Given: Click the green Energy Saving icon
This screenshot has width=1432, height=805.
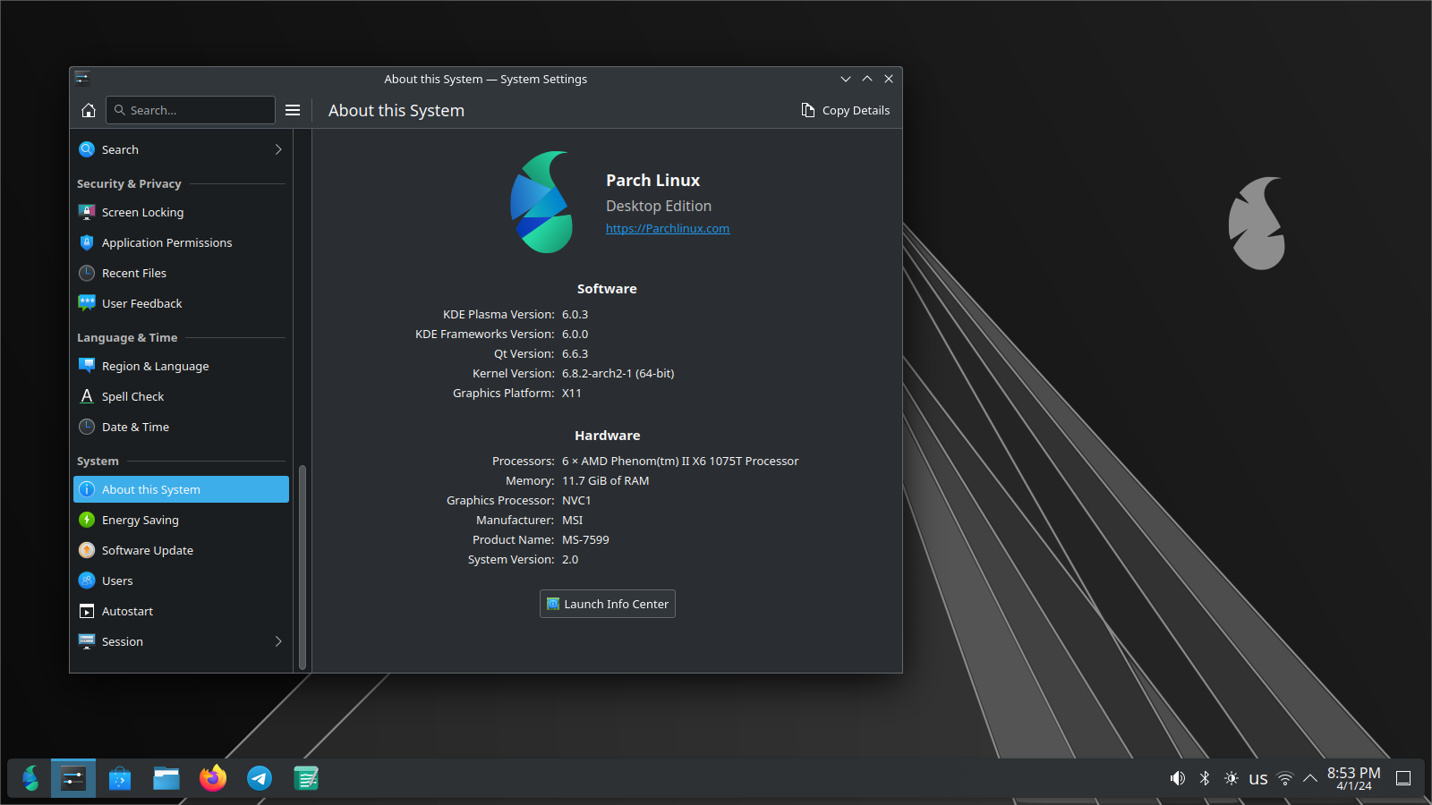Looking at the screenshot, I should [x=87, y=520].
